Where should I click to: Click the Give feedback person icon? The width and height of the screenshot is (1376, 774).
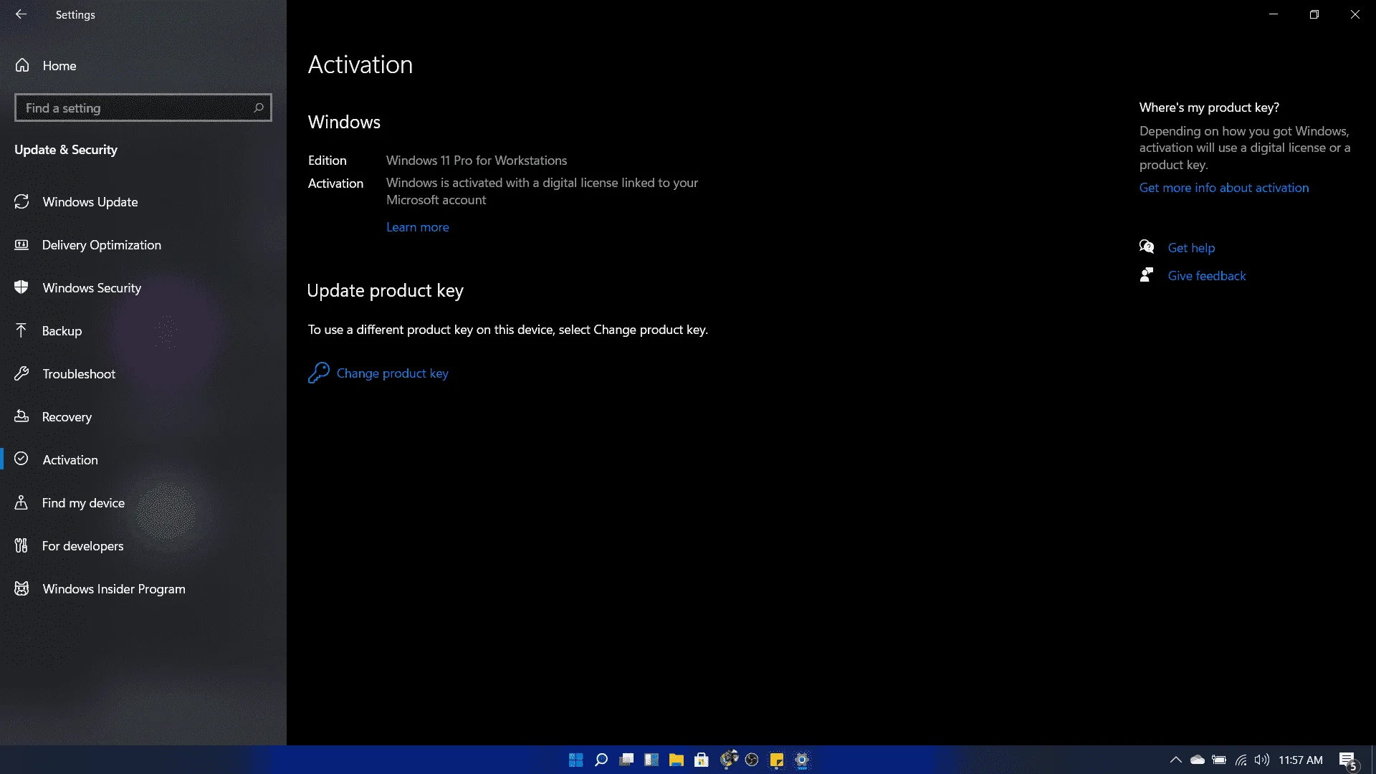(1147, 275)
